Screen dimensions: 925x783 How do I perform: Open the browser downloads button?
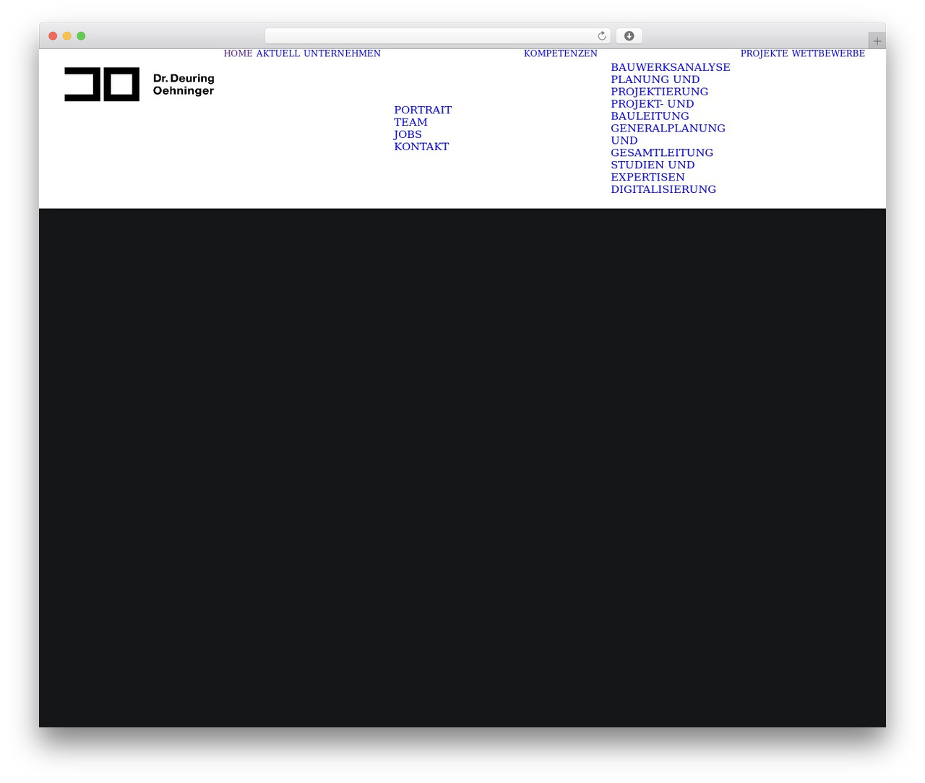click(x=629, y=36)
